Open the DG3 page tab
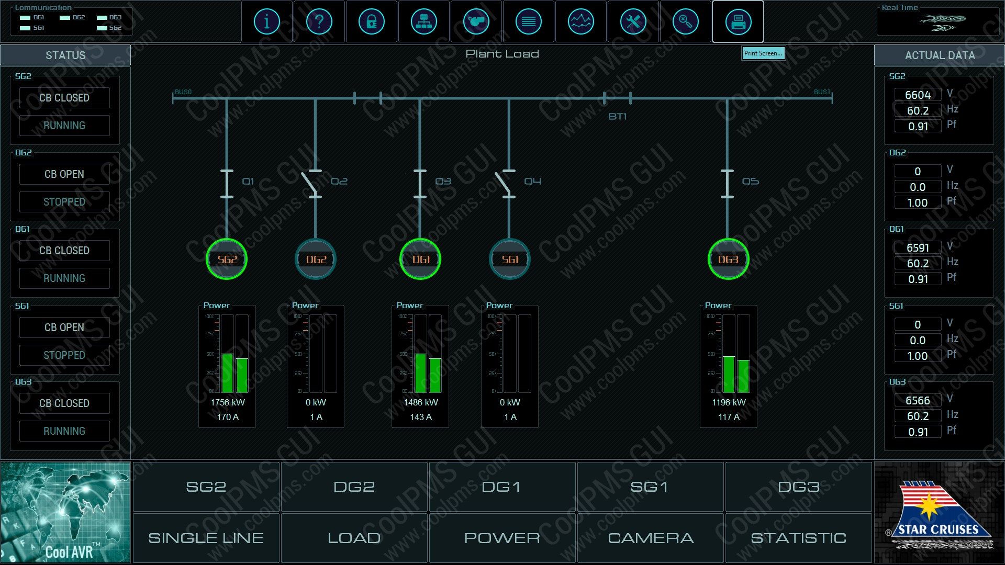Viewport: 1005px width, 565px height. tap(798, 487)
